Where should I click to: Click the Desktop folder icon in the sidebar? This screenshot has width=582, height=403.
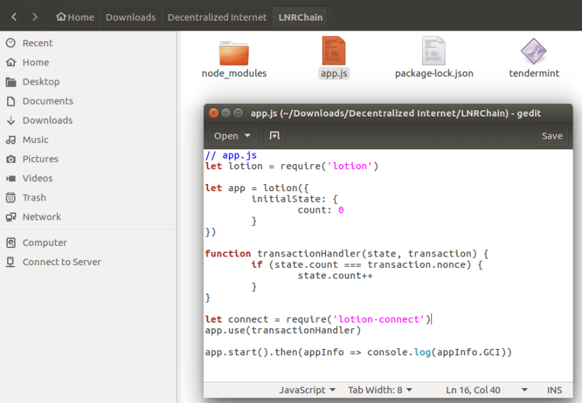point(11,82)
